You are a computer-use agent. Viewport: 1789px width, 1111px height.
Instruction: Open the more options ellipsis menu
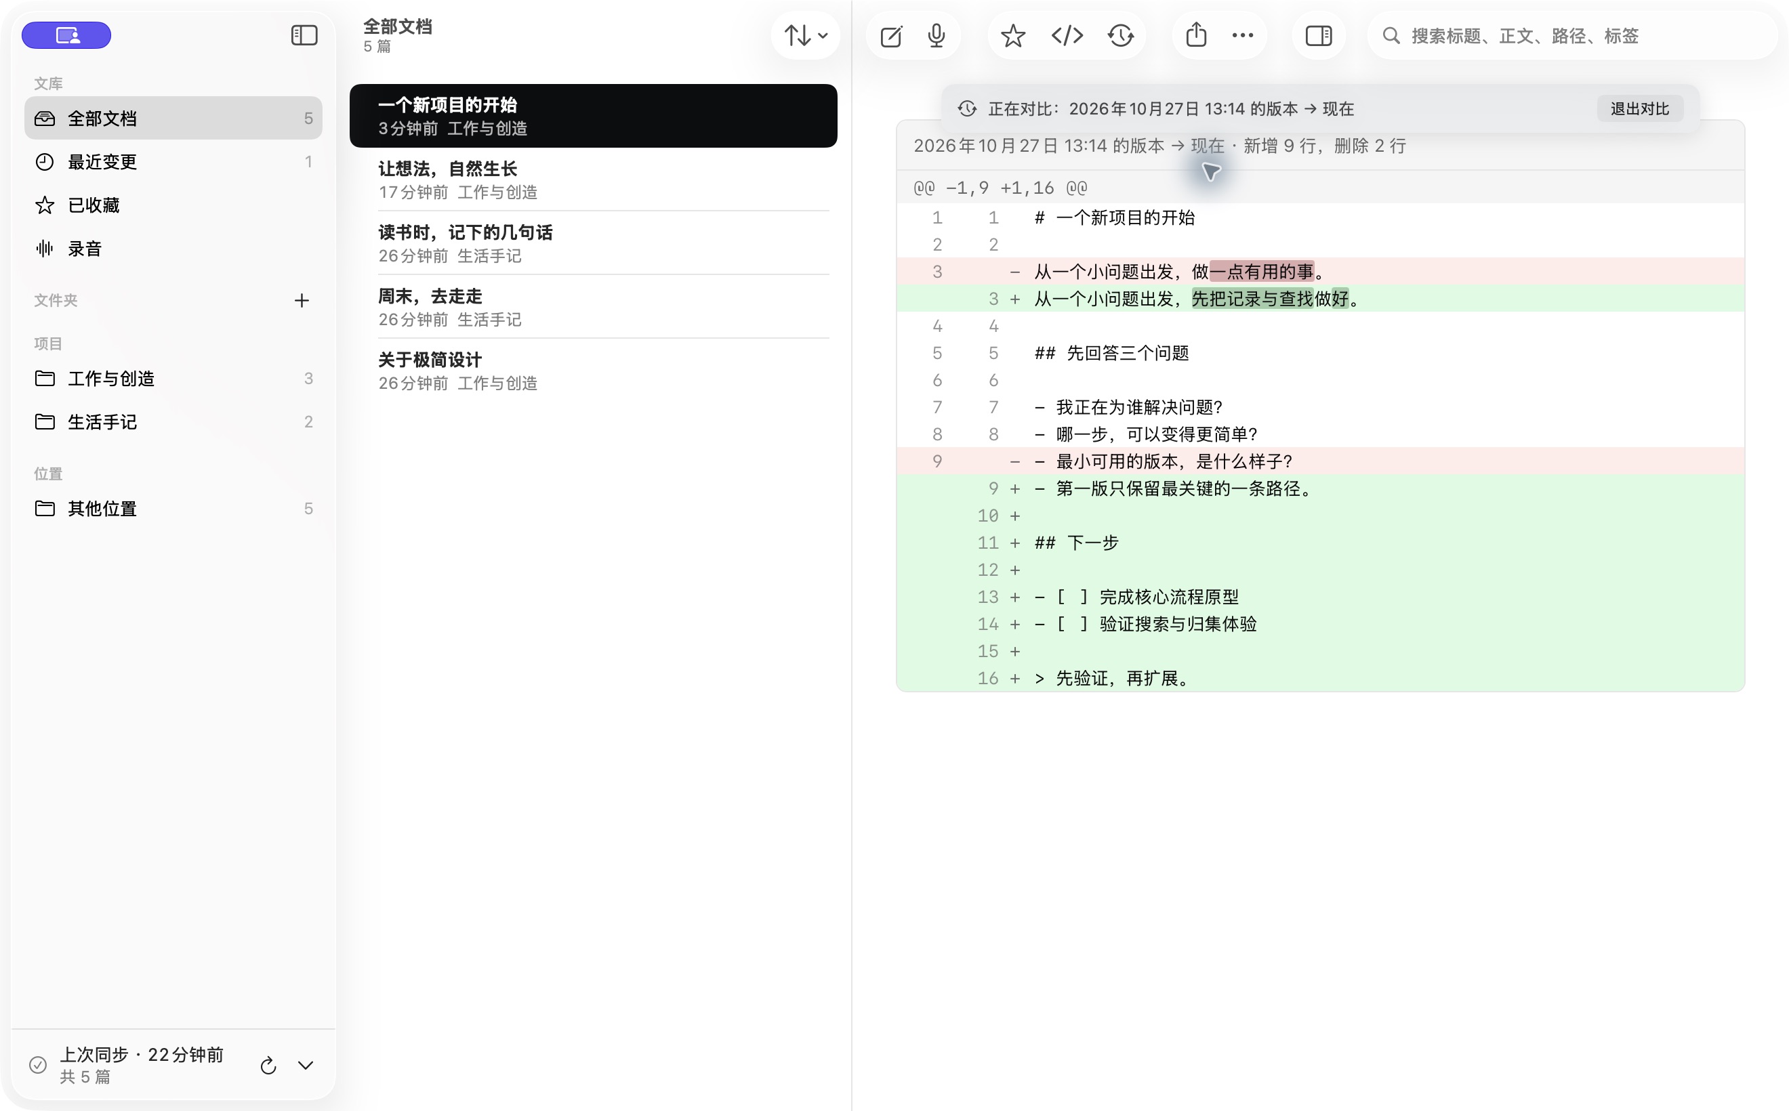pos(1242,35)
